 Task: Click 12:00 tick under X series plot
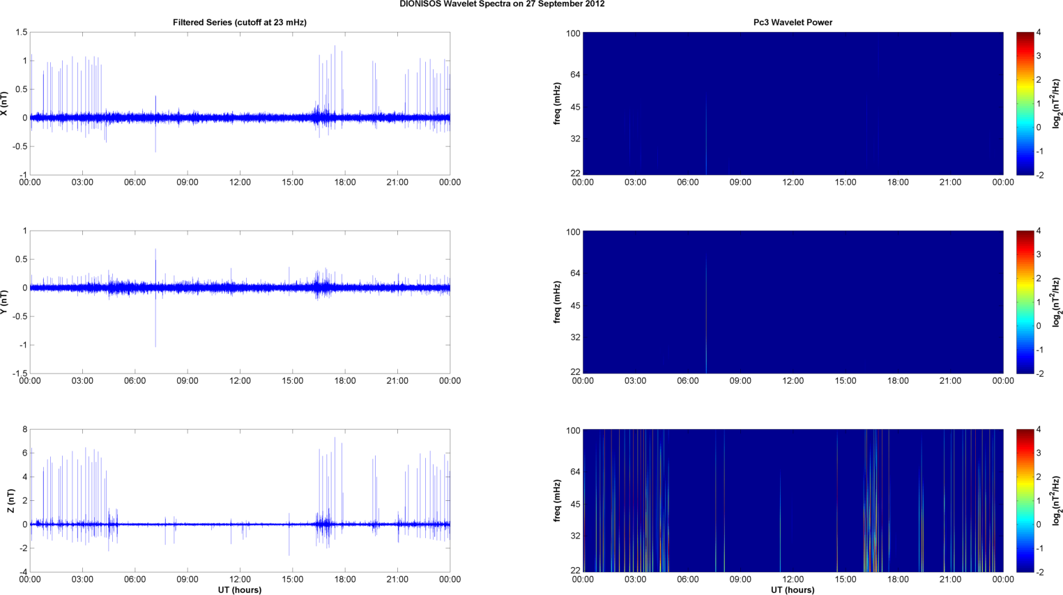240,183
